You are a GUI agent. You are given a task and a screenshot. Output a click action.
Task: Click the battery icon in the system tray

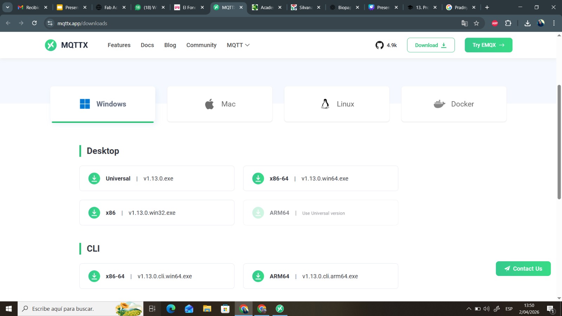[478, 309]
